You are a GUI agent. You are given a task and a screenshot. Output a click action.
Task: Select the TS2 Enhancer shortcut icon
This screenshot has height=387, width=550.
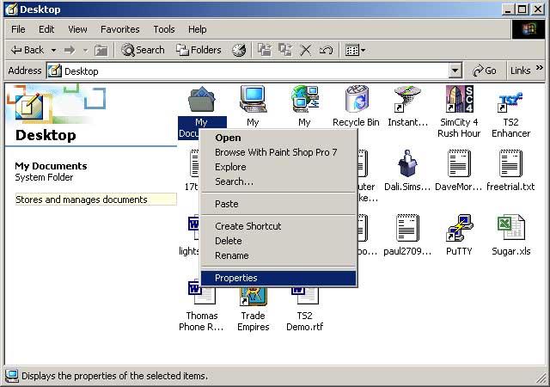(x=510, y=100)
